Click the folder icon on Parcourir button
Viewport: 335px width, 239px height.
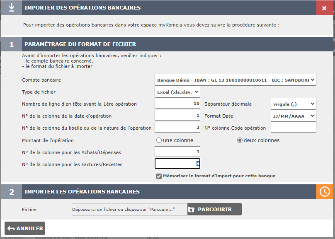coord(191,209)
